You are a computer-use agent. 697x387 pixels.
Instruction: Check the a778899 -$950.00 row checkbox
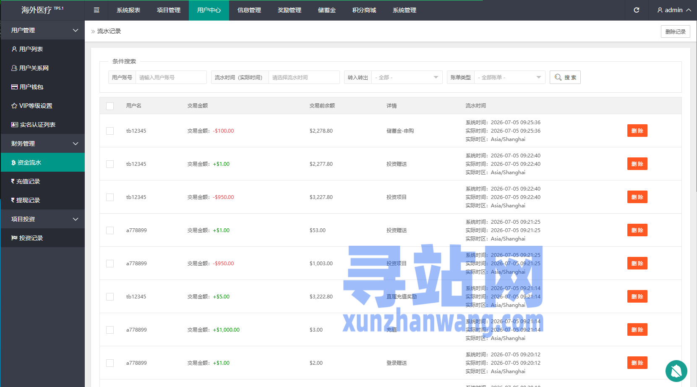click(x=110, y=264)
